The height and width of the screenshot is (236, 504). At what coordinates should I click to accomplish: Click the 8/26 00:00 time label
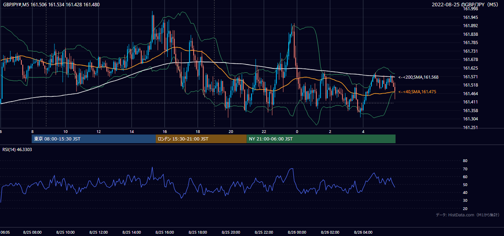coord(297,232)
